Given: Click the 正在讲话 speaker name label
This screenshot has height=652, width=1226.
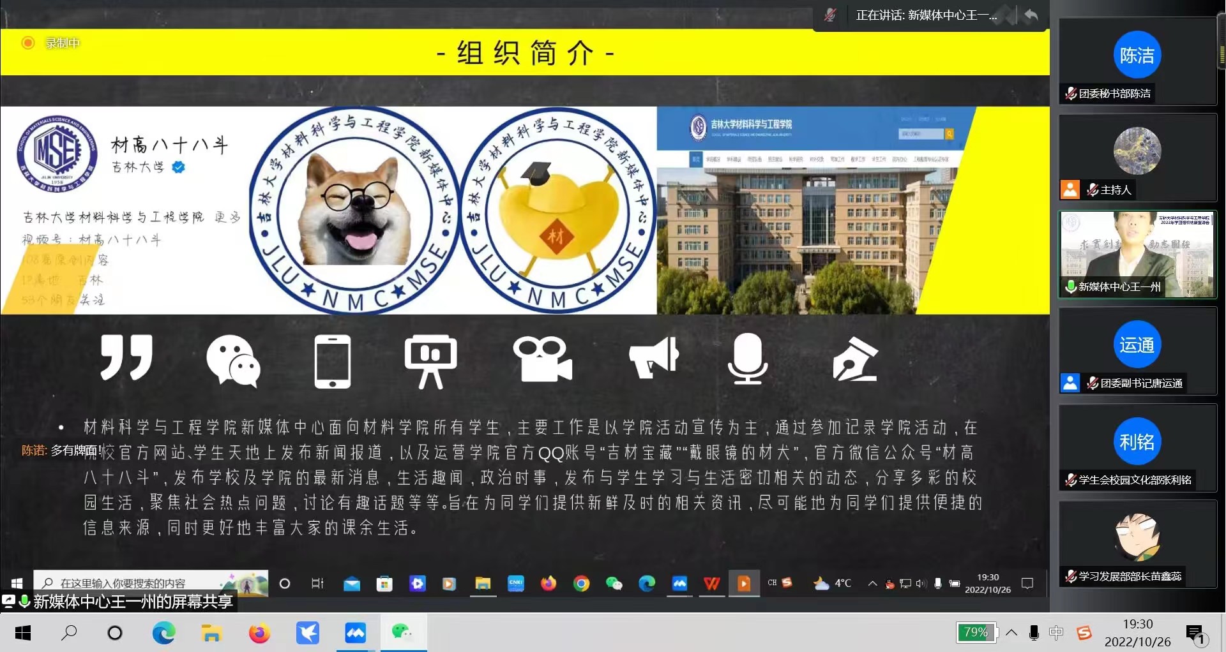Looking at the screenshot, I should pos(925,15).
